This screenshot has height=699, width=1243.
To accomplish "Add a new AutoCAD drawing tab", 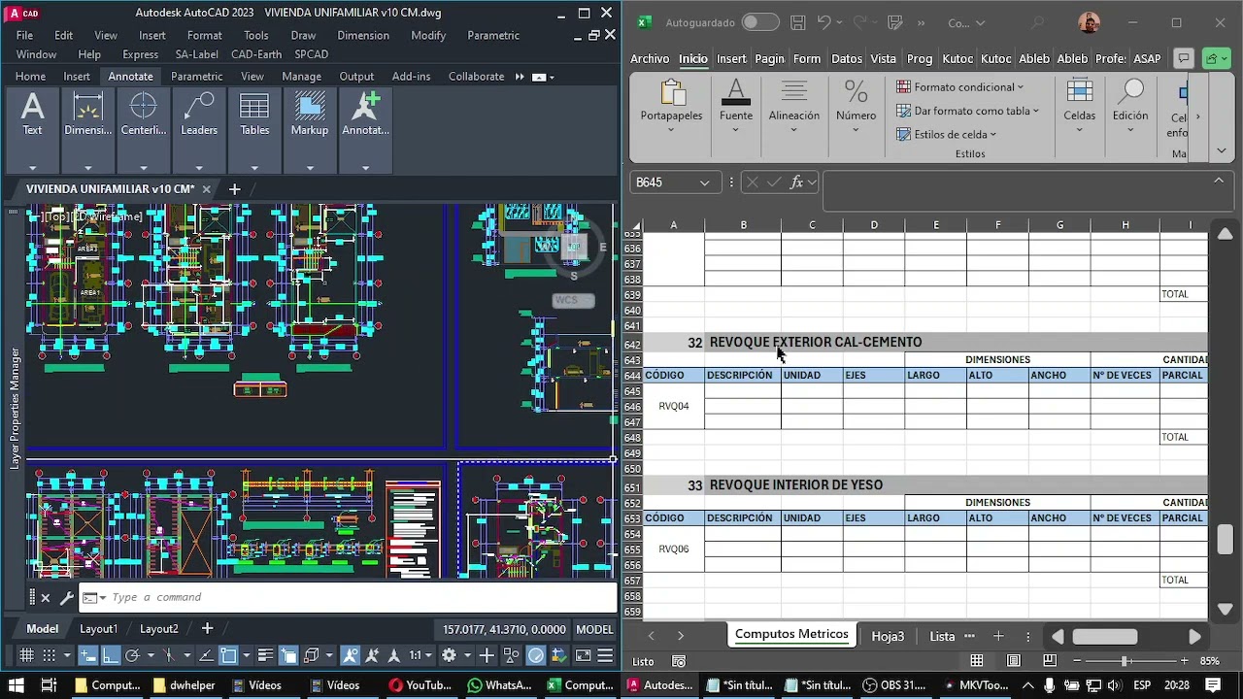I will coord(234,189).
